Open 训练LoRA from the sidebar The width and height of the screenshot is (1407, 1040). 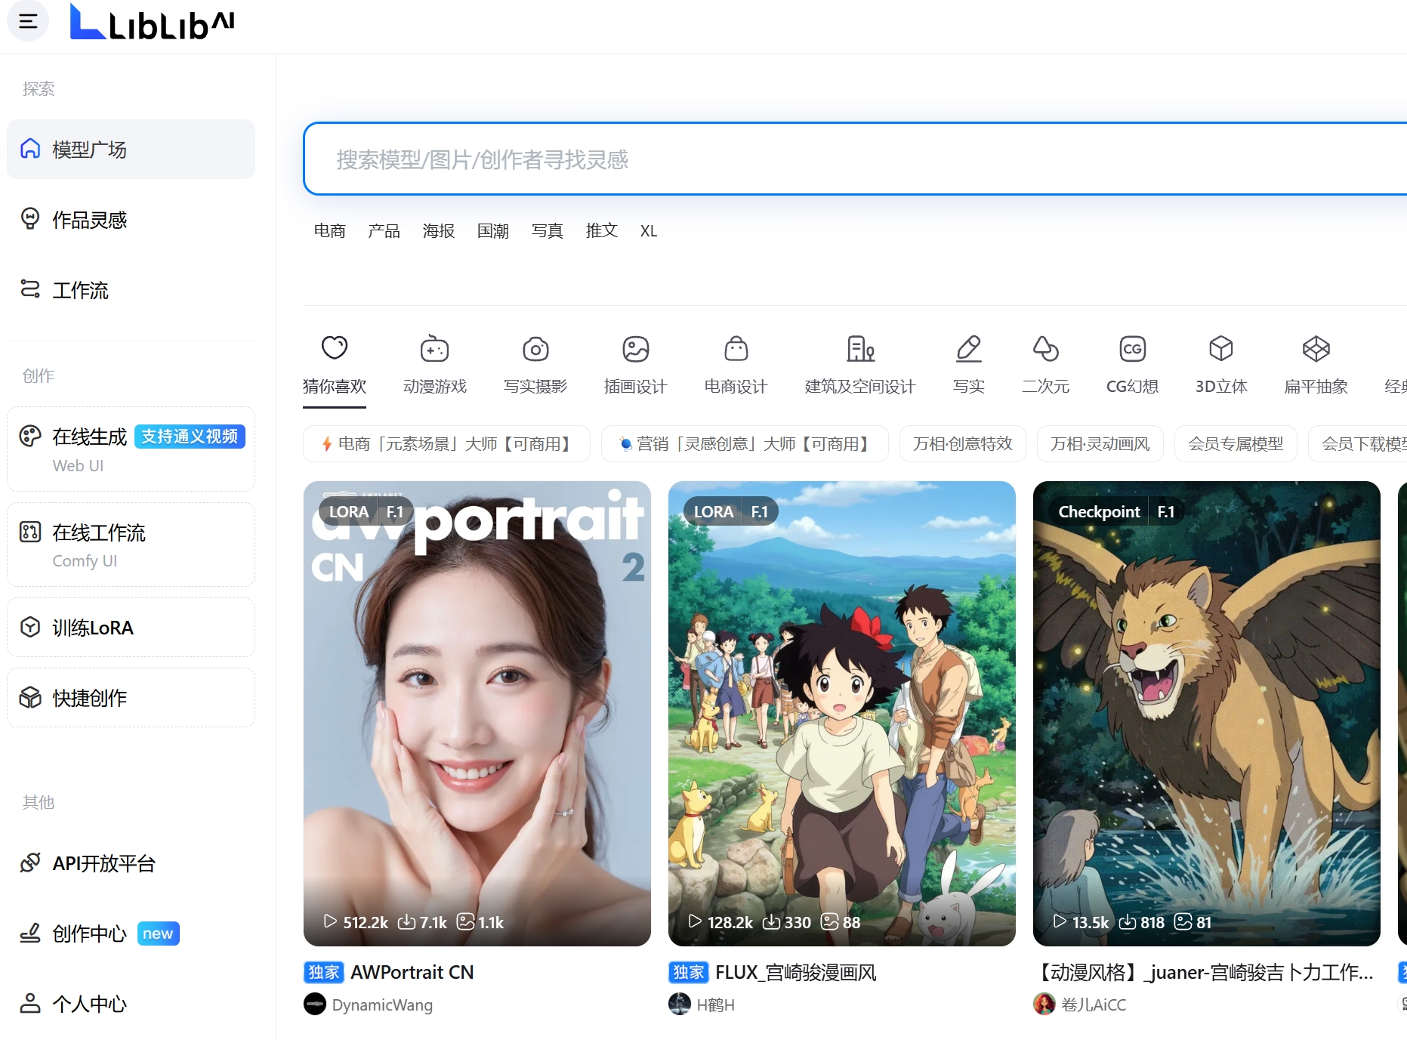92,627
